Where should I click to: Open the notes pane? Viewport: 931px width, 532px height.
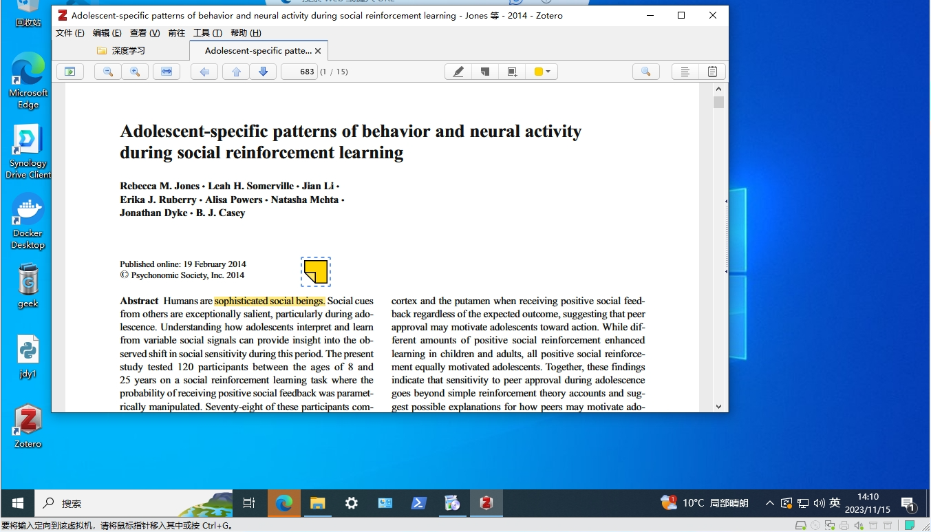pos(712,72)
